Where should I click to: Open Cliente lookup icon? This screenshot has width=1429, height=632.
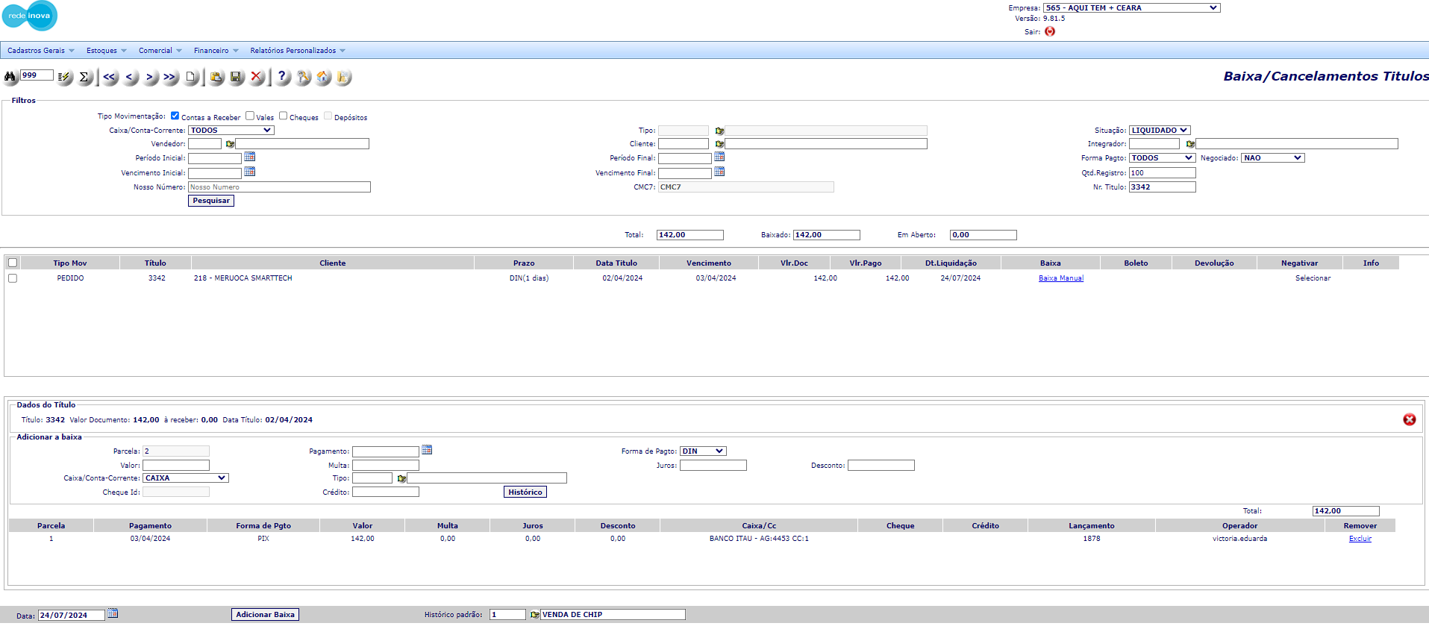click(x=719, y=144)
